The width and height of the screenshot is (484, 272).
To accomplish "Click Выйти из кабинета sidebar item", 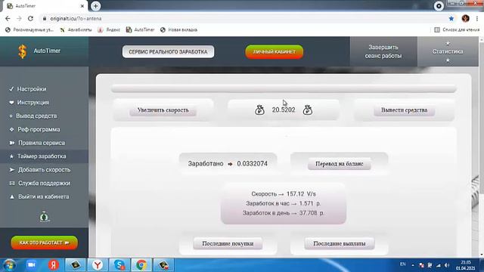I will tap(44, 196).
